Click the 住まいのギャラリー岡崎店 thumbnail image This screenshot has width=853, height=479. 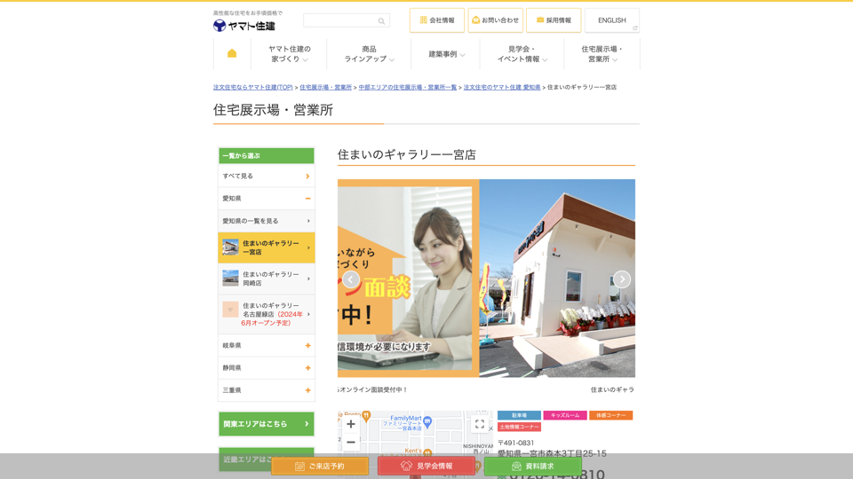[x=230, y=279]
